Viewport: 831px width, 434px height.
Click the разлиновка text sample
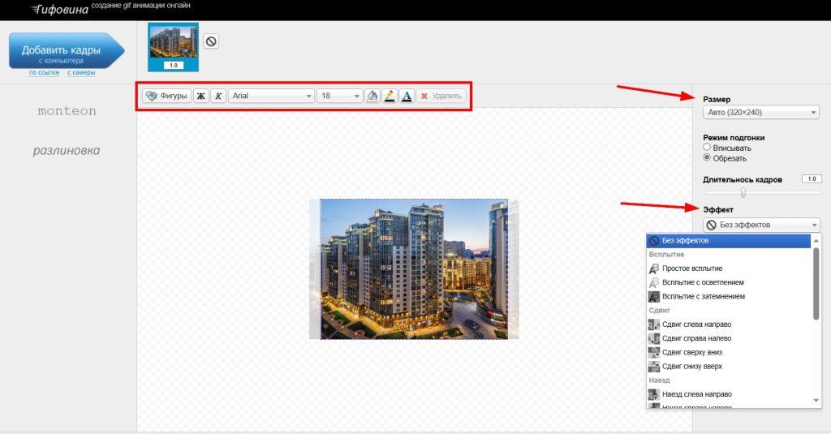click(x=67, y=151)
